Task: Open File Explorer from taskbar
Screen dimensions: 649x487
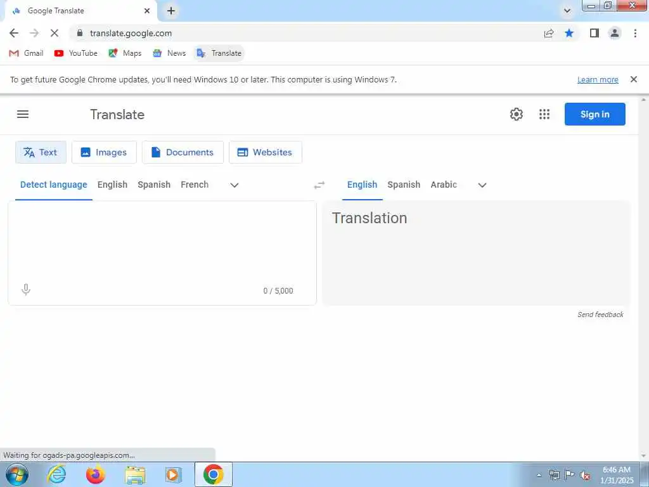Action: coord(135,474)
